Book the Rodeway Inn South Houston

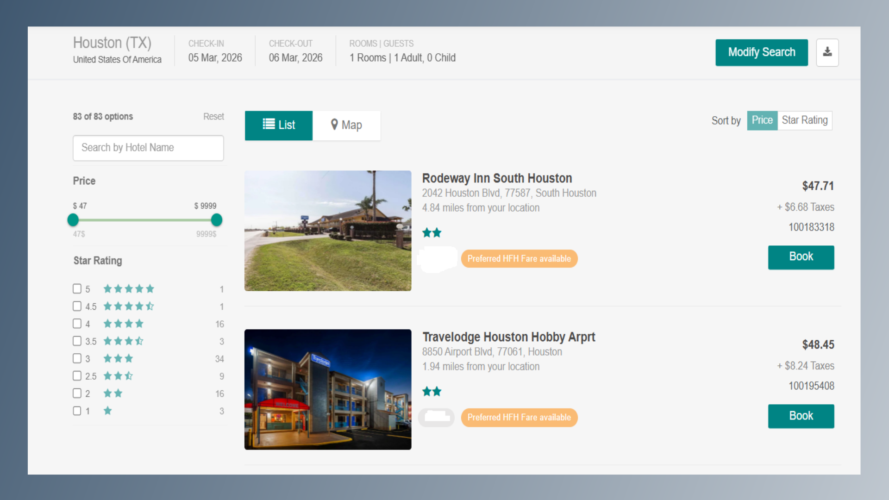(801, 257)
